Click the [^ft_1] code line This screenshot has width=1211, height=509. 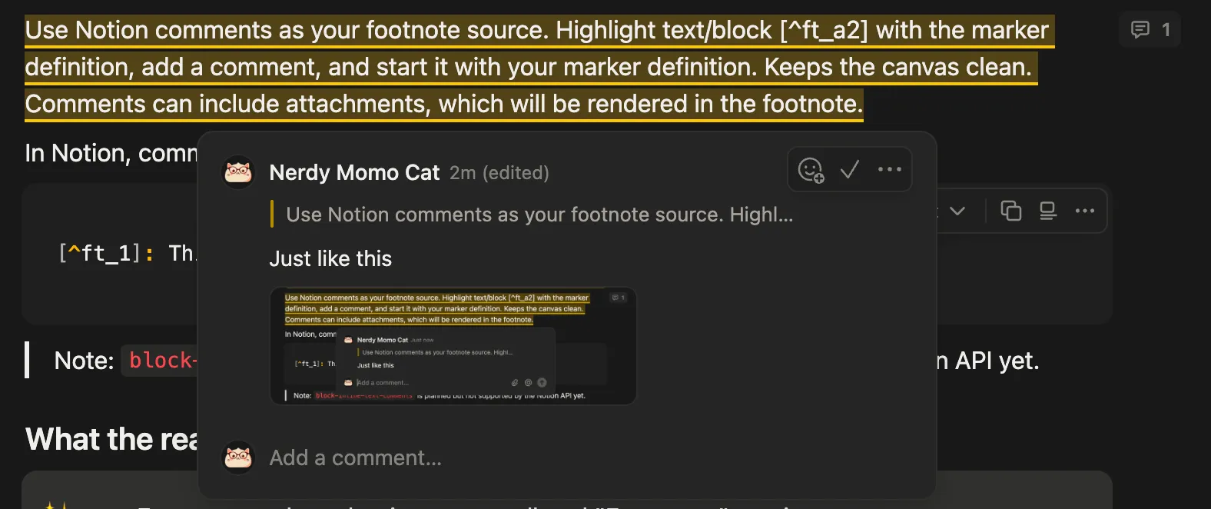126,253
